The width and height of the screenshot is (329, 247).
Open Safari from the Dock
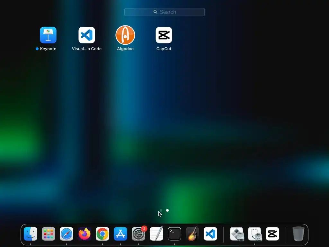(x=67, y=234)
